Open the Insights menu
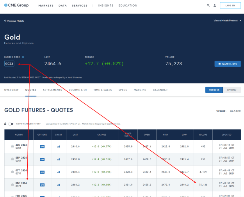The width and height of the screenshot is (244, 197). point(106,5)
